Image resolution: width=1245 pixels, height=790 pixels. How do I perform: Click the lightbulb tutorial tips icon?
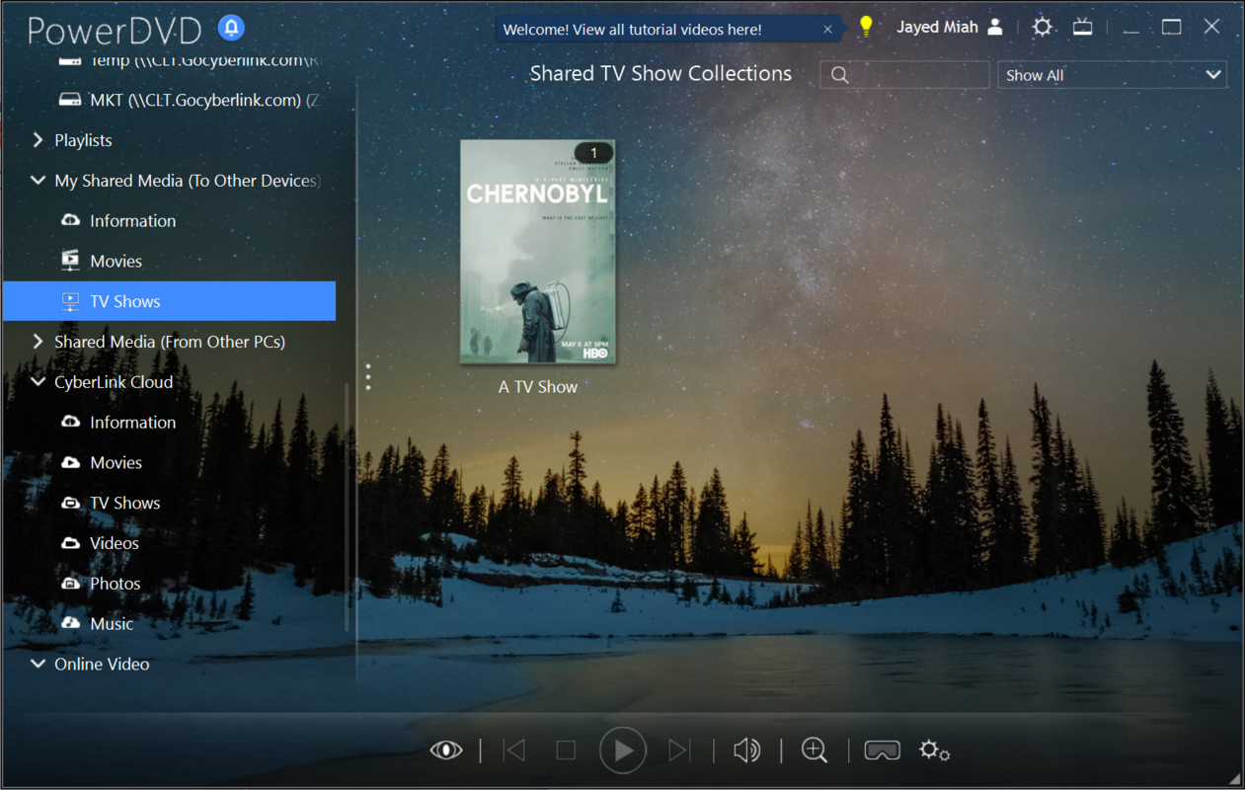[866, 28]
